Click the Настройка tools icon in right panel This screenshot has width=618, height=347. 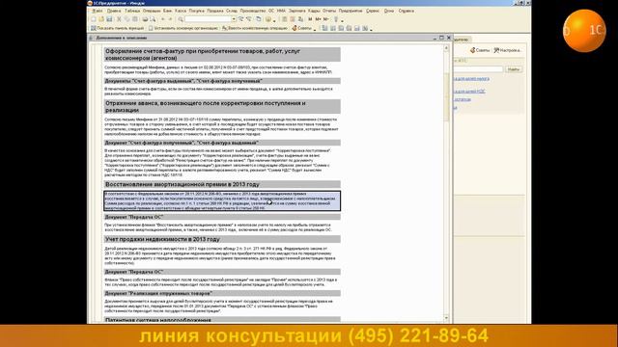[x=496, y=50]
